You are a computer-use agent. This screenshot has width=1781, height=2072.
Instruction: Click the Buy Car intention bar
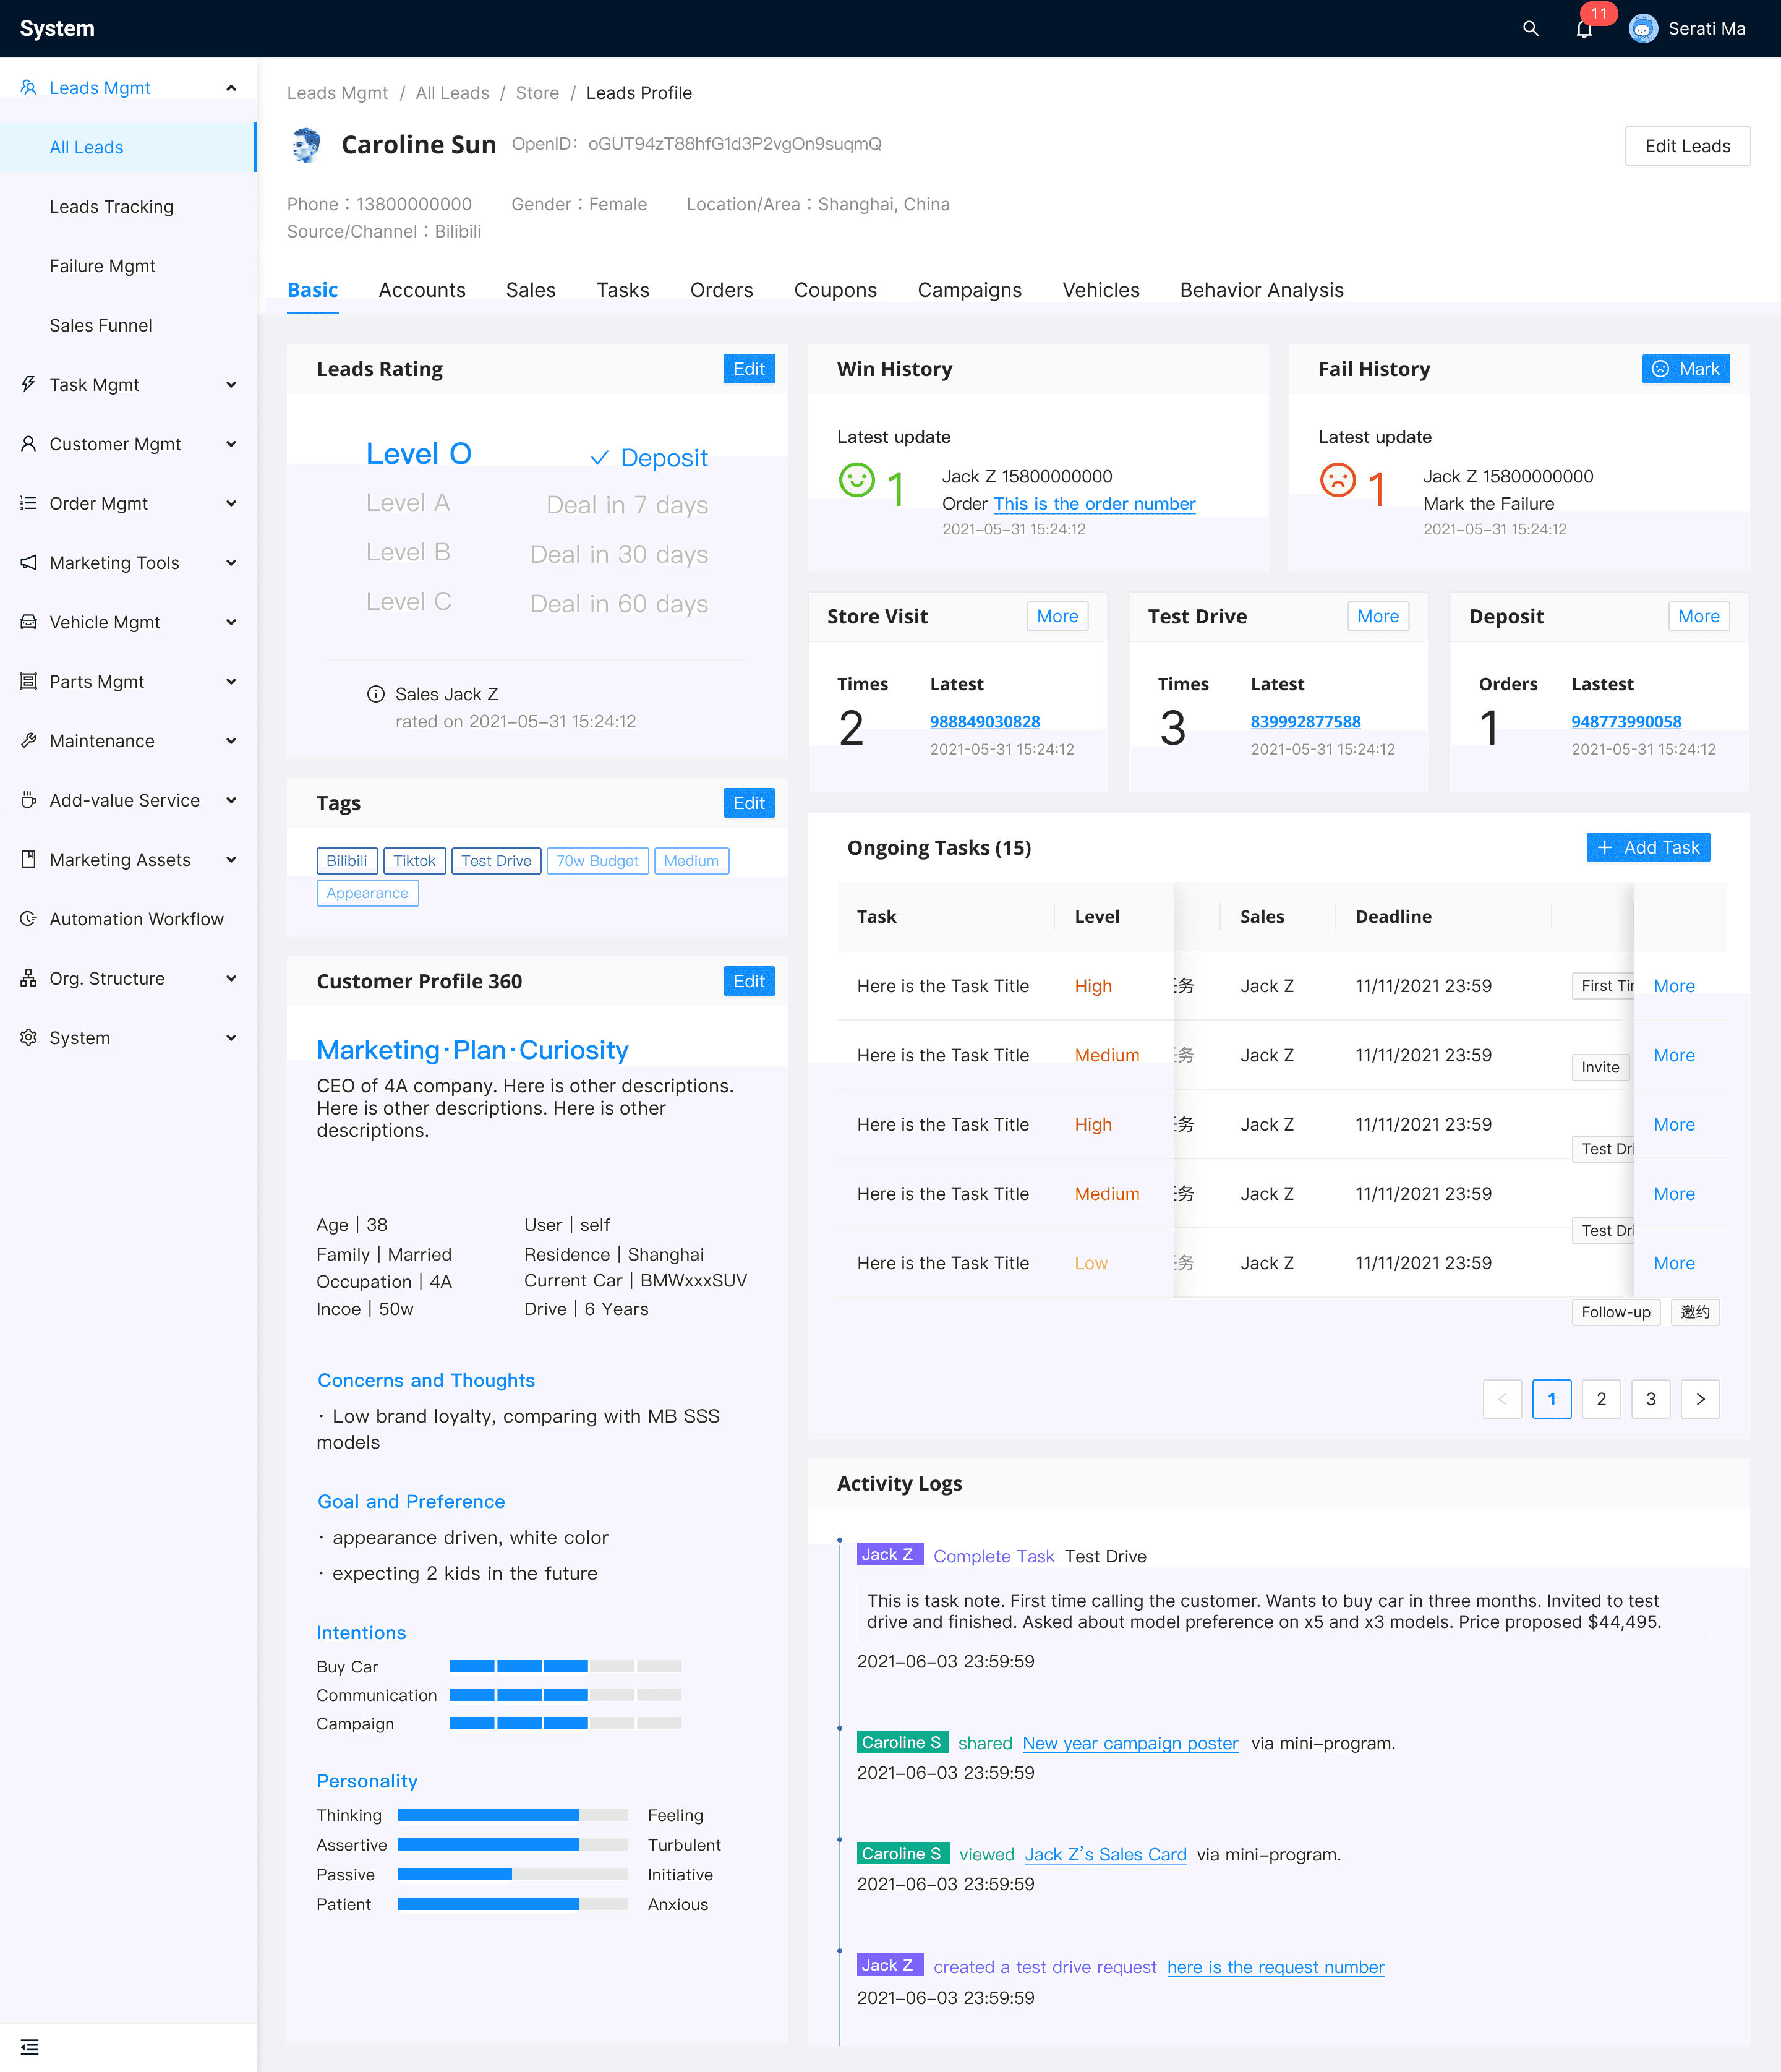pyautogui.click(x=565, y=1666)
